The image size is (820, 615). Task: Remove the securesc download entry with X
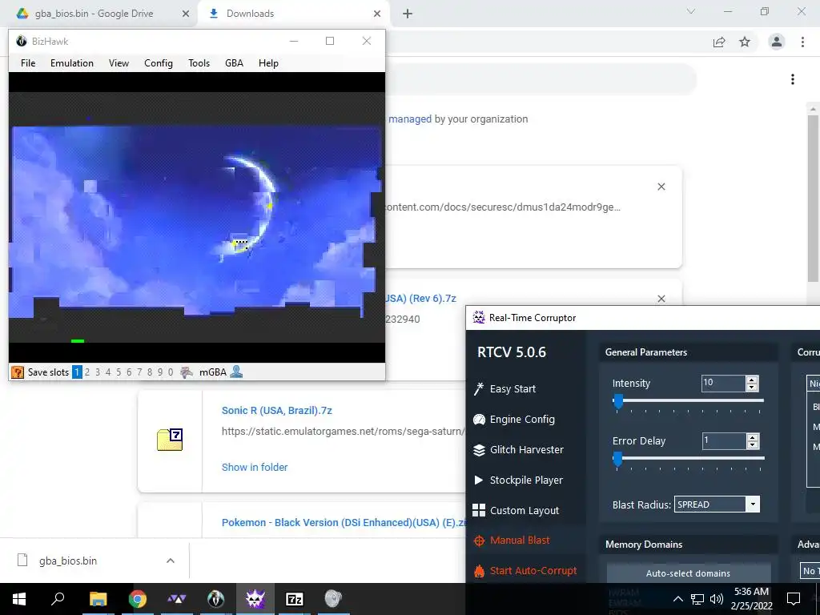[661, 187]
